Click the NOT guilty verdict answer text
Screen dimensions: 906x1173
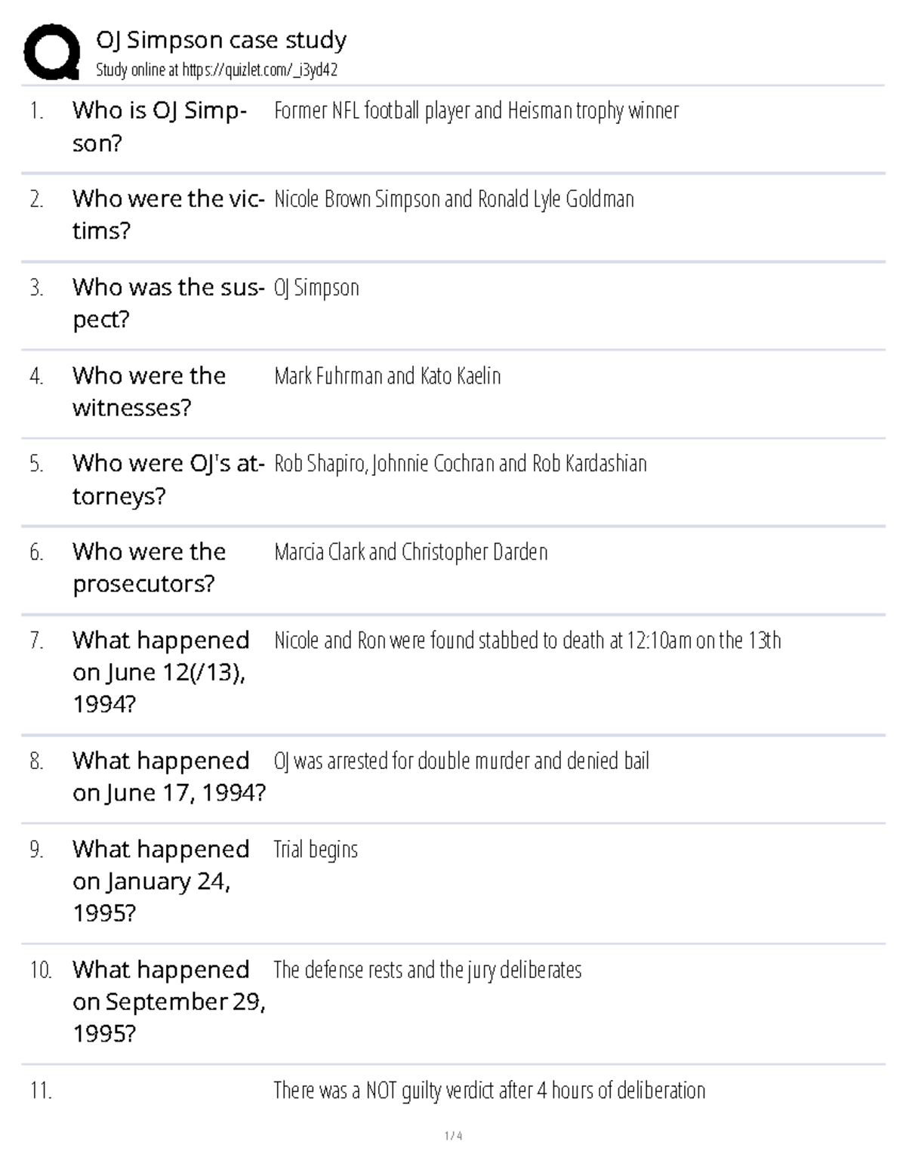[x=489, y=1091]
